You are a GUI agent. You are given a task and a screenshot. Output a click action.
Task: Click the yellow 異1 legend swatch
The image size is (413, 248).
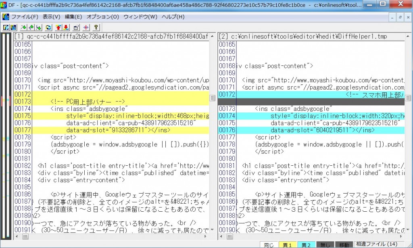click(288, 245)
